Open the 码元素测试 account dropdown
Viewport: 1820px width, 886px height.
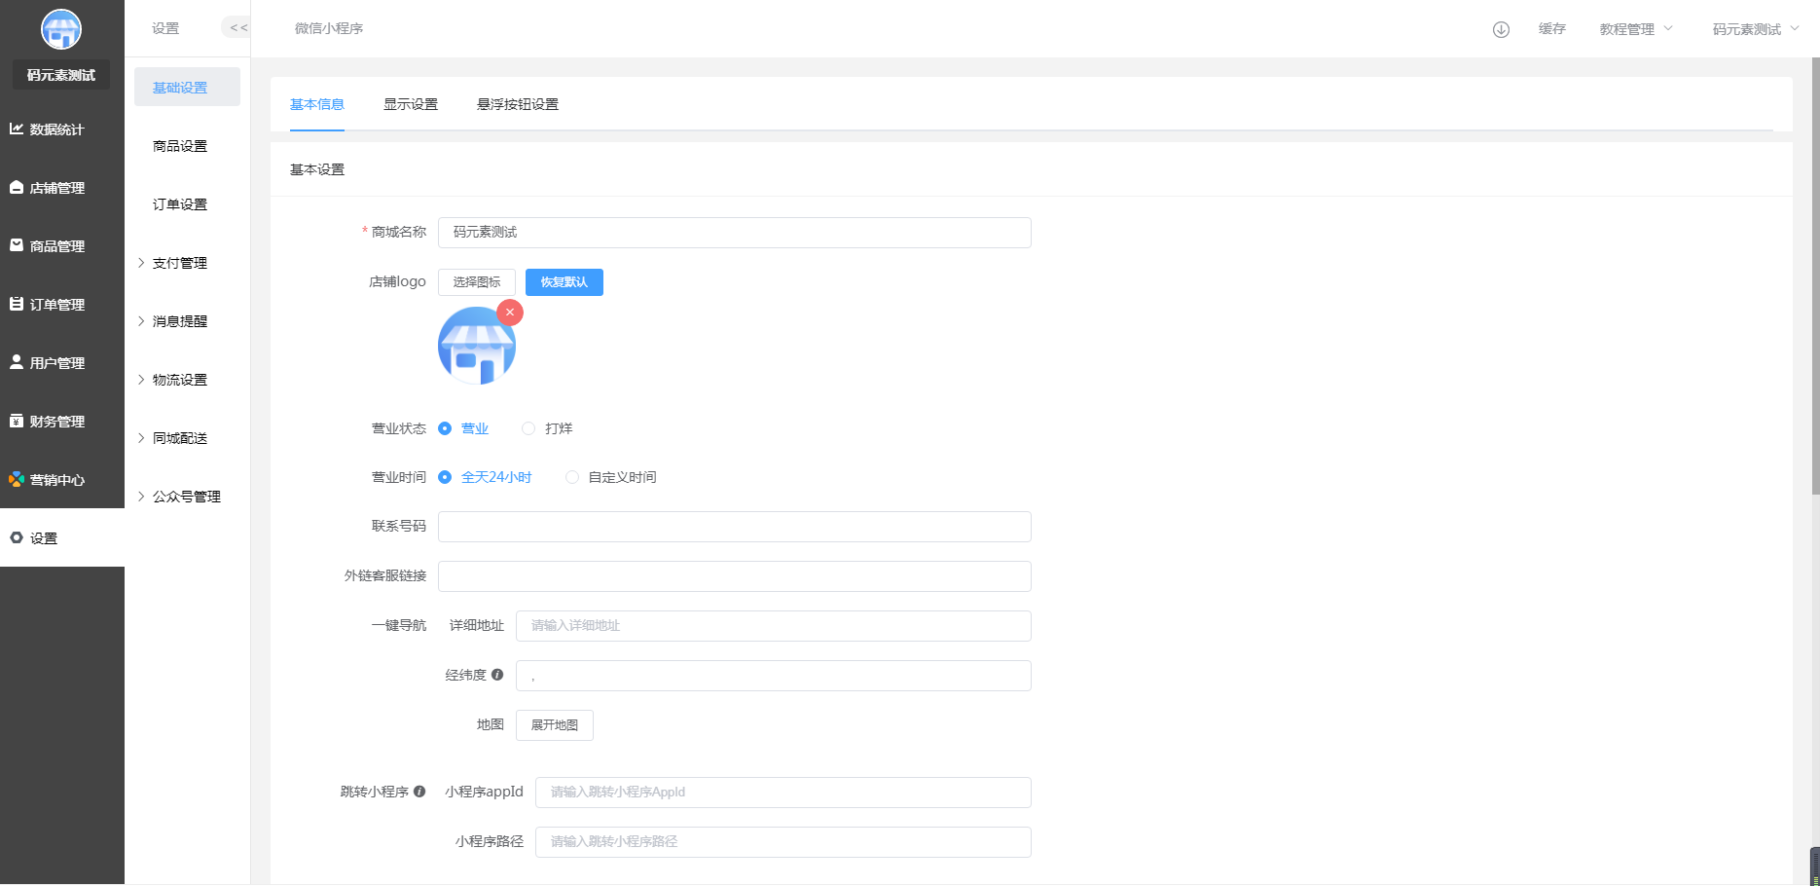click(x=1756, y=29)
